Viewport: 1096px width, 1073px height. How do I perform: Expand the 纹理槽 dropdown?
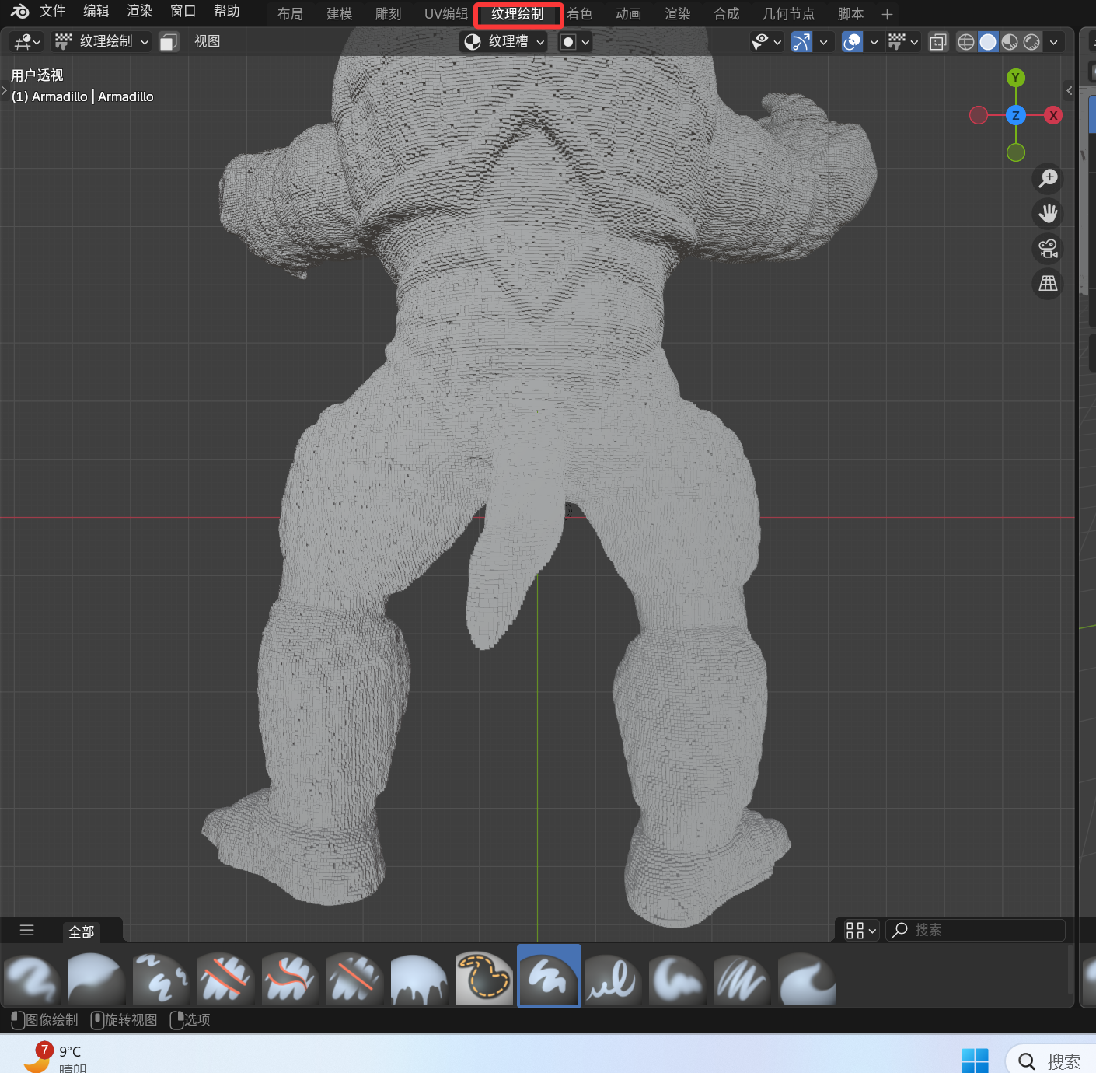pos(504,42)
